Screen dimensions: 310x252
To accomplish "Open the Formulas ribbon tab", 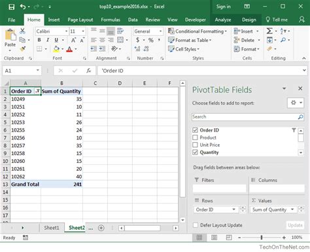I will pyautogui.click(x=111, y=20).
